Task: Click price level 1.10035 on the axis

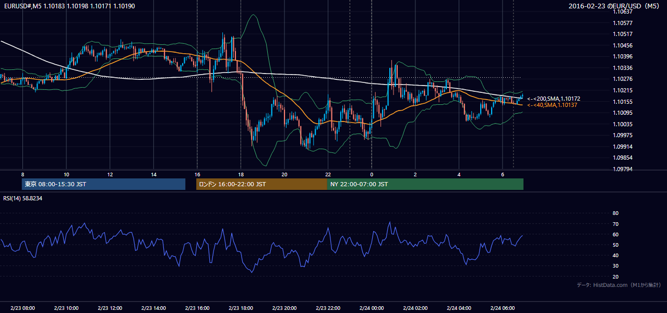Action: pos(623,124)
